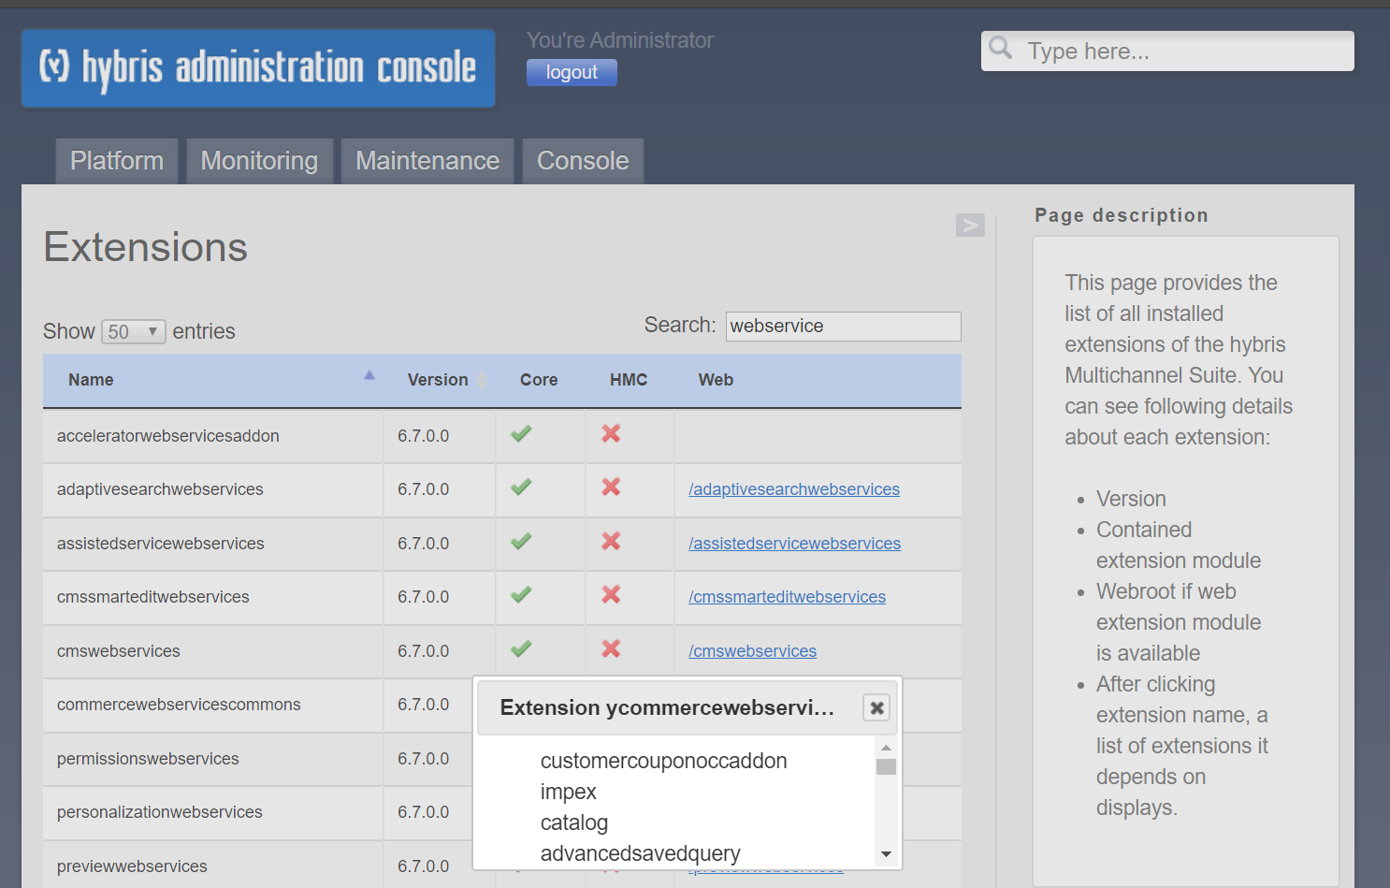This screenshot has height=888, width=1390.
Task: Click the logout button
Action: (572, 72)
